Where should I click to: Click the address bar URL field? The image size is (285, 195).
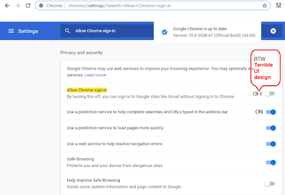point(153,6)
